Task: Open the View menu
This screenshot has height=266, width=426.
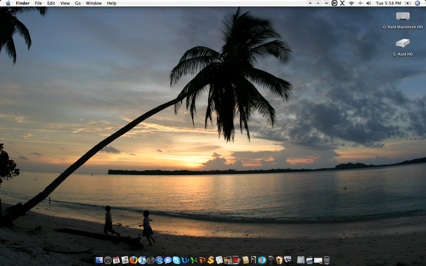Action: 65,3
